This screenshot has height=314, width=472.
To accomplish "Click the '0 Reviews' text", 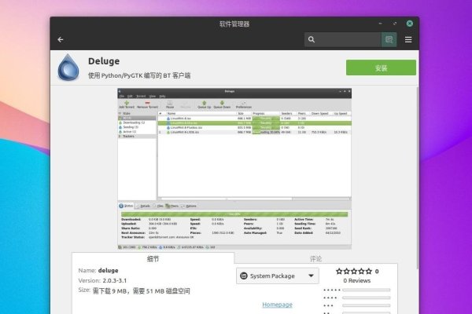I will pyautogui.click(x=356, y=281).
